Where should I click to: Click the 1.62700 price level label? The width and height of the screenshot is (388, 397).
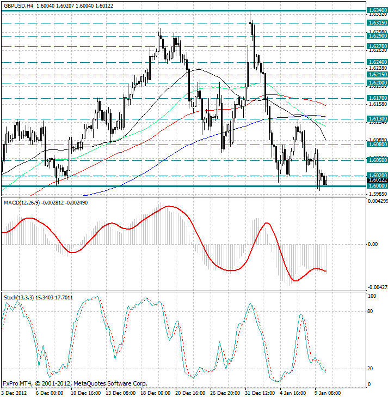click(x=377, y=46)
